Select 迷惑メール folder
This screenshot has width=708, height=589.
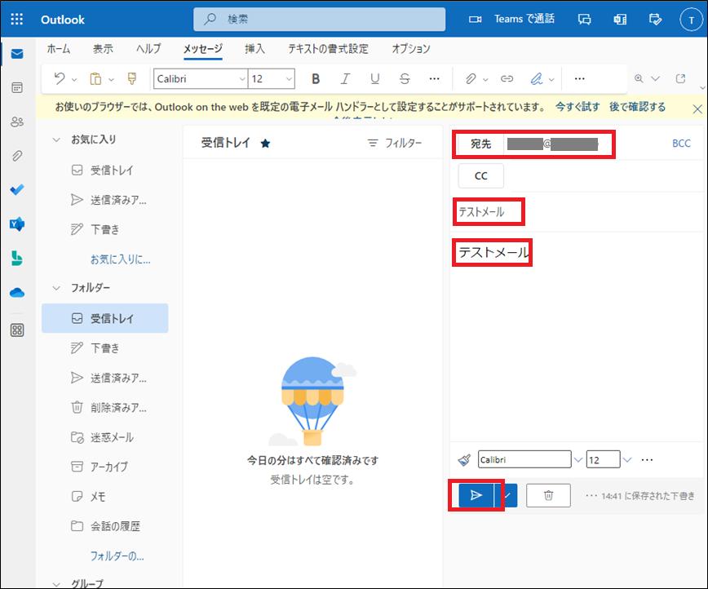[104, 437]
